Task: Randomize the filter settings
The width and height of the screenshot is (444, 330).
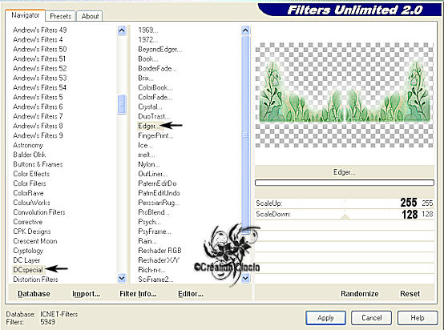Action: (359, 294)
